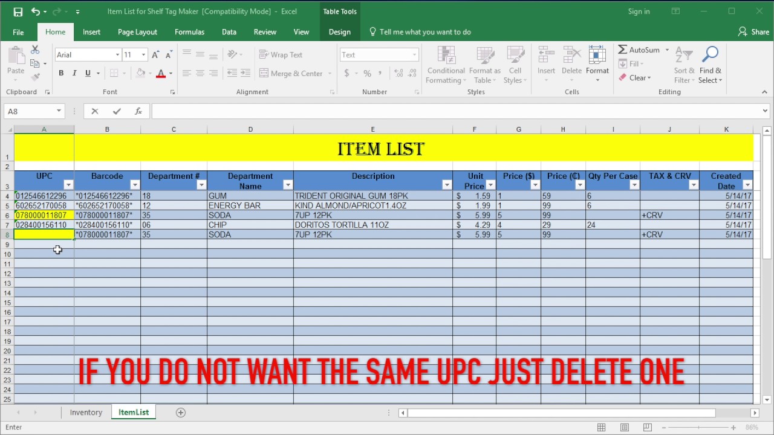Switch to Normal view in the status bar
Screen dimensions: 774x435
601,428
